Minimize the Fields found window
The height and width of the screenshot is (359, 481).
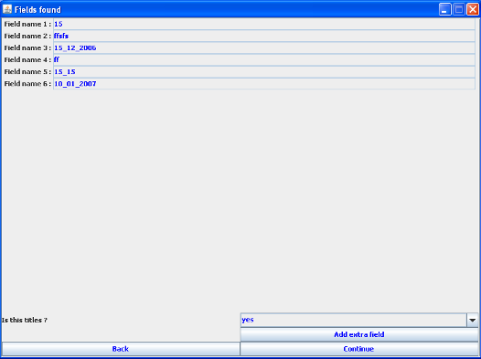point(444,9)
